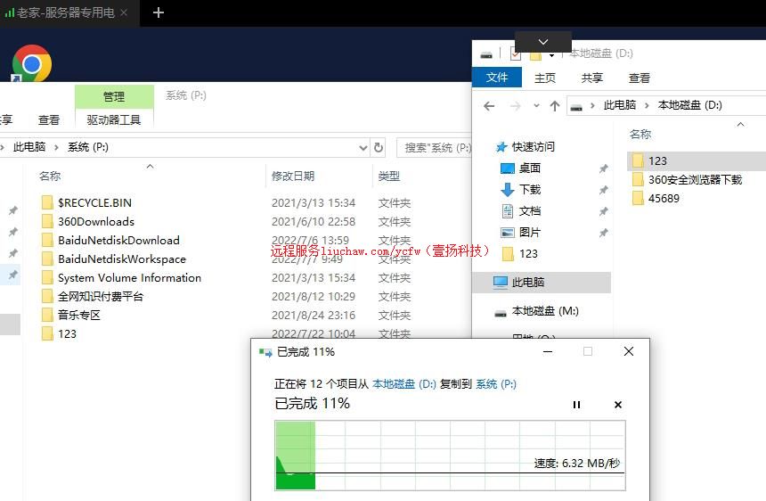Click the 系统 (P:) destination link in copy dialog
This screenshot has width=766, height=501.
point(495,383)
